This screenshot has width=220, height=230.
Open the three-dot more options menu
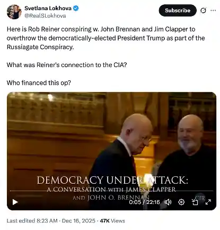[213, 11]
